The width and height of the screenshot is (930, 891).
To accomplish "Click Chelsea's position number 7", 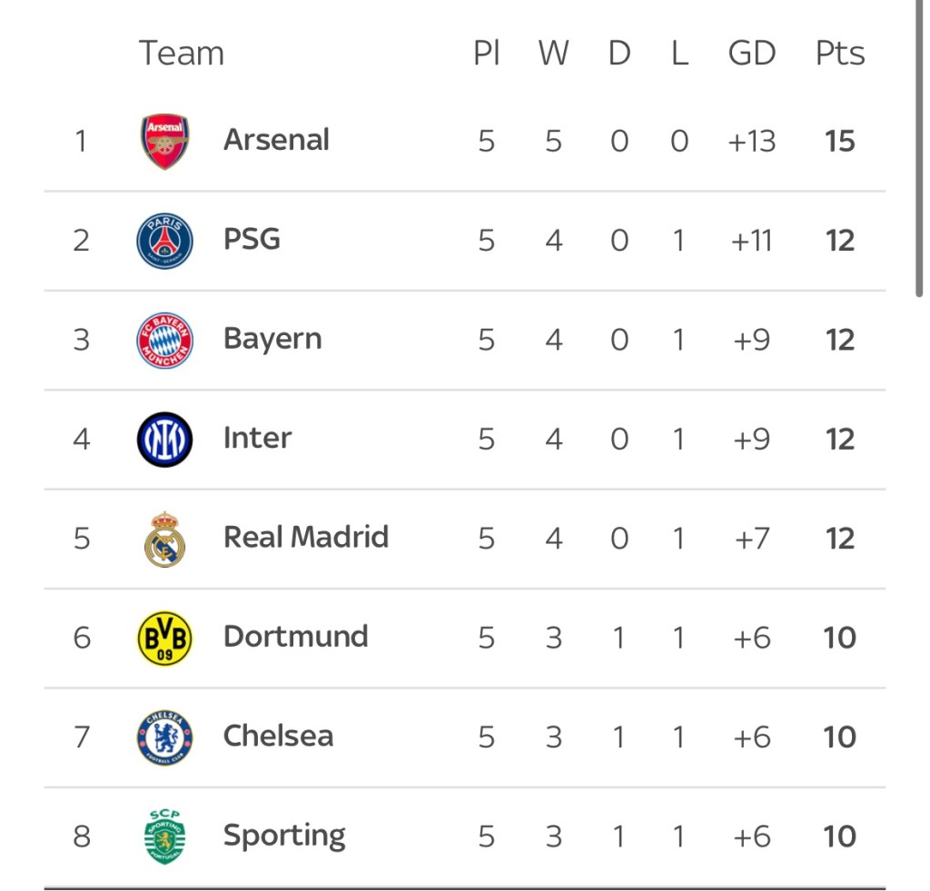I will [x=82, y=737].
